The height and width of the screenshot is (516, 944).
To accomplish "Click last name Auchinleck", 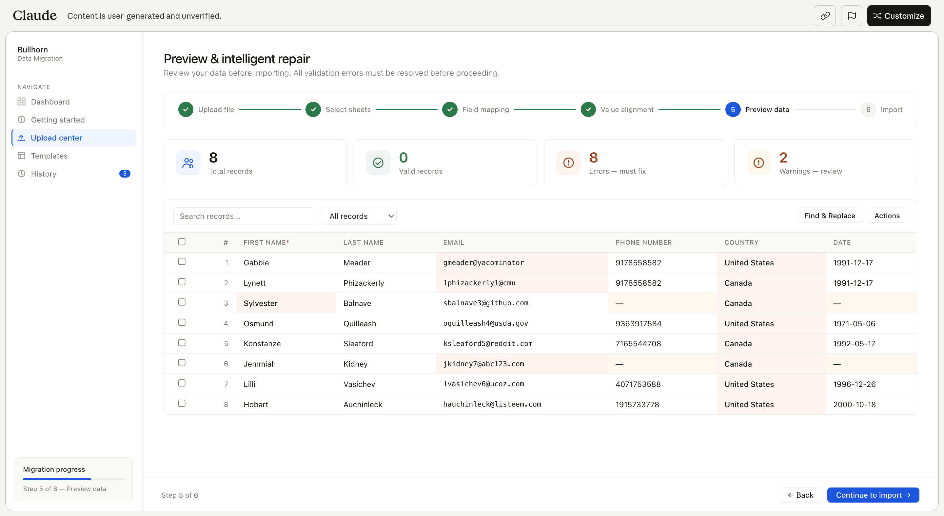I will [363, 404].
